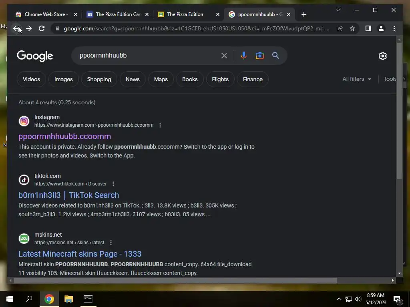Screen dimensions: 410x307
Task: Open Chrome side panel icon
Action: (368, 28)
